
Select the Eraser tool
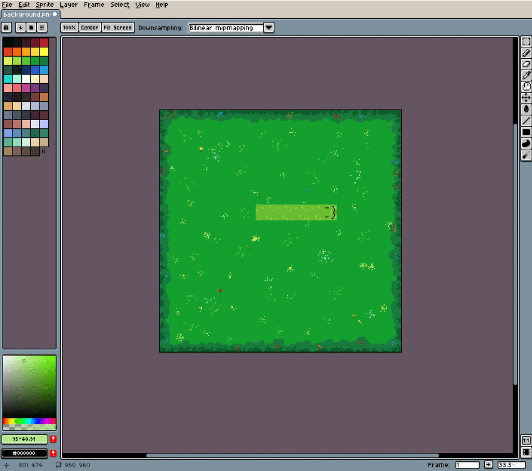pyautogui.click(x=526, y=64)
